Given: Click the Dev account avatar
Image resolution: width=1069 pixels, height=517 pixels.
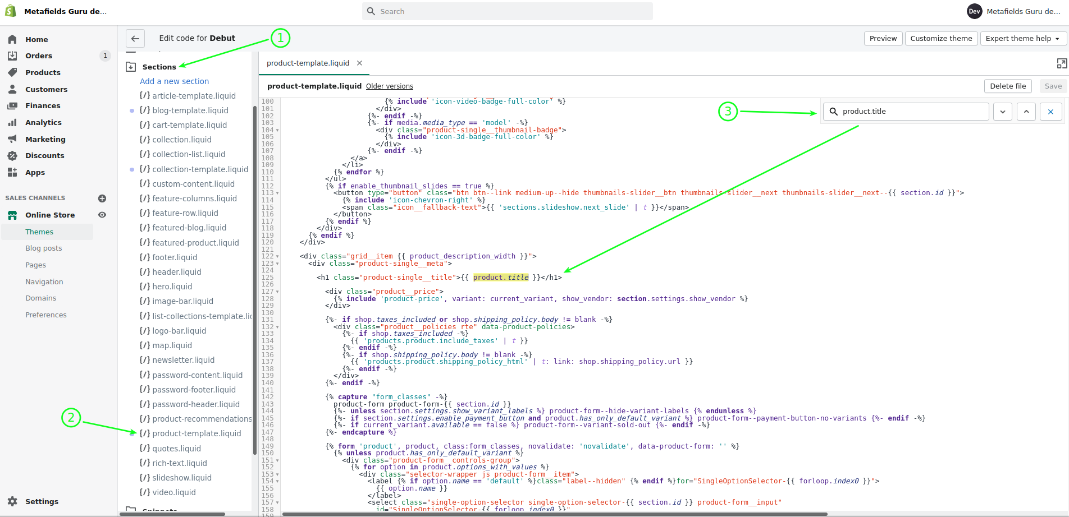Looking at the screenshot, I should (975, 11).
